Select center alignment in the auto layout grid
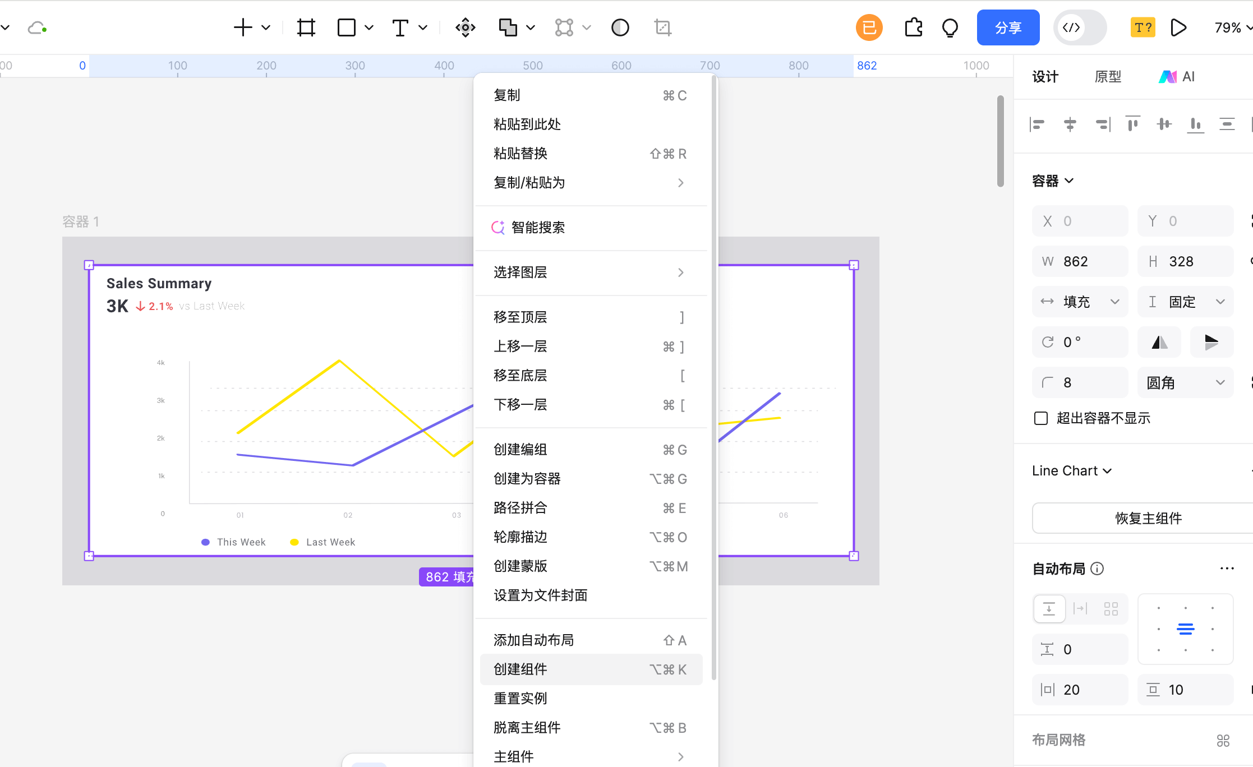Image resolution: width=1253 pixels, height=767 pixels. [x=1185, y=629]
